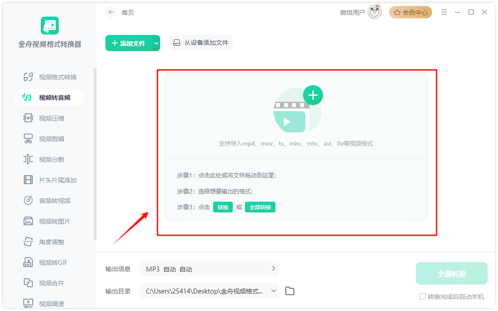The width and height of the screenshot is (498, 311).
Task: Click the 步骤1 drop-file instruction text
Action: (227, 175)
